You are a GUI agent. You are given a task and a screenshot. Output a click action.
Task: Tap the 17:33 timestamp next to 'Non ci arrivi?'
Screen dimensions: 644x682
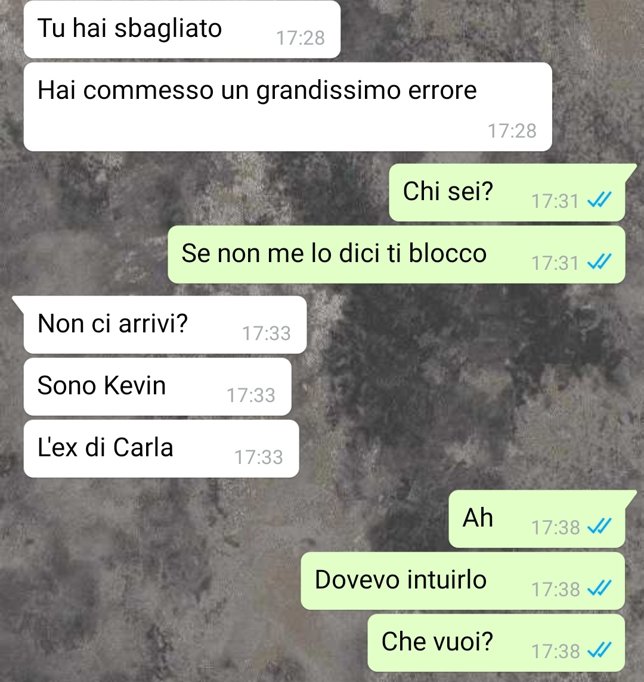(267, 334)
